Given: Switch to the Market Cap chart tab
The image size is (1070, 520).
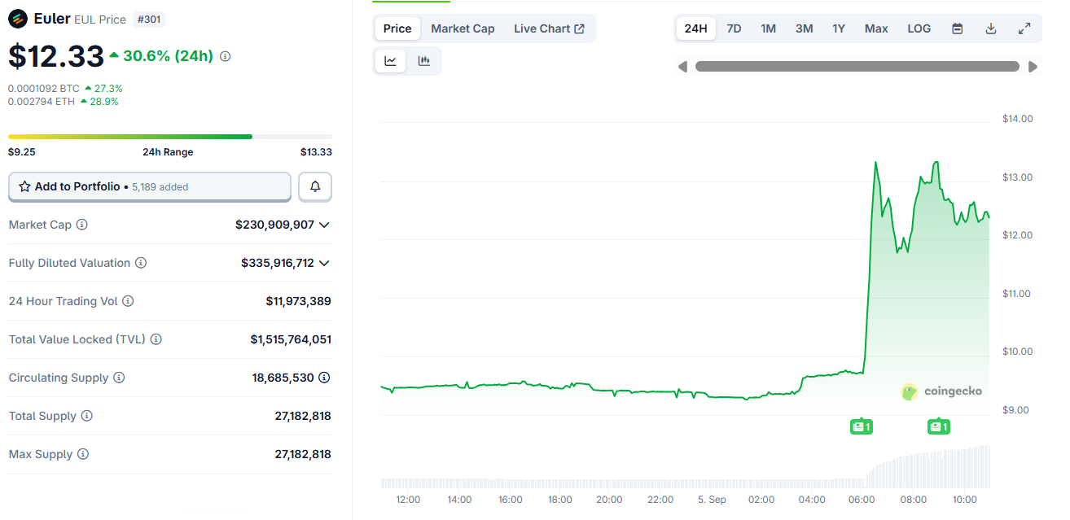Looking at the screenshot, I should (x=463, y=28).
